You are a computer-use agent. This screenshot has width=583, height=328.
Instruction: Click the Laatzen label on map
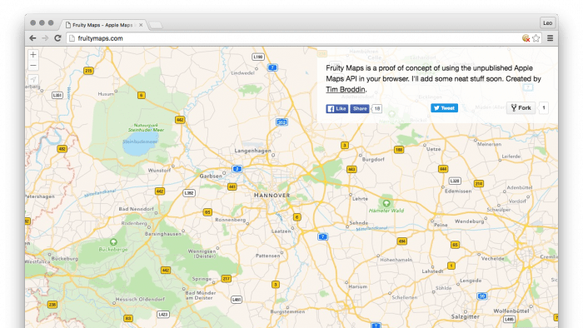click(282, 231)
